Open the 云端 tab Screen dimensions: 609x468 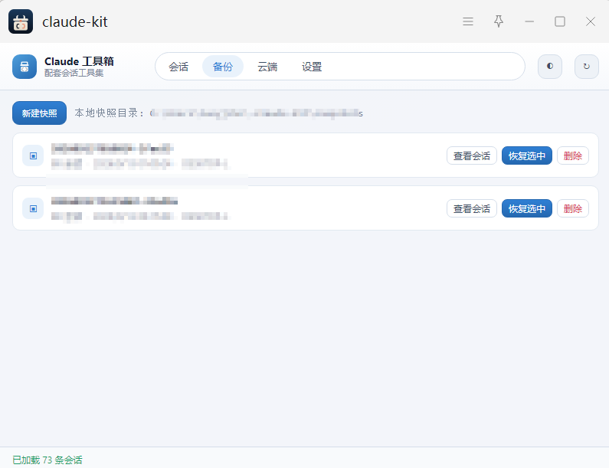click(x=267, y=67)
